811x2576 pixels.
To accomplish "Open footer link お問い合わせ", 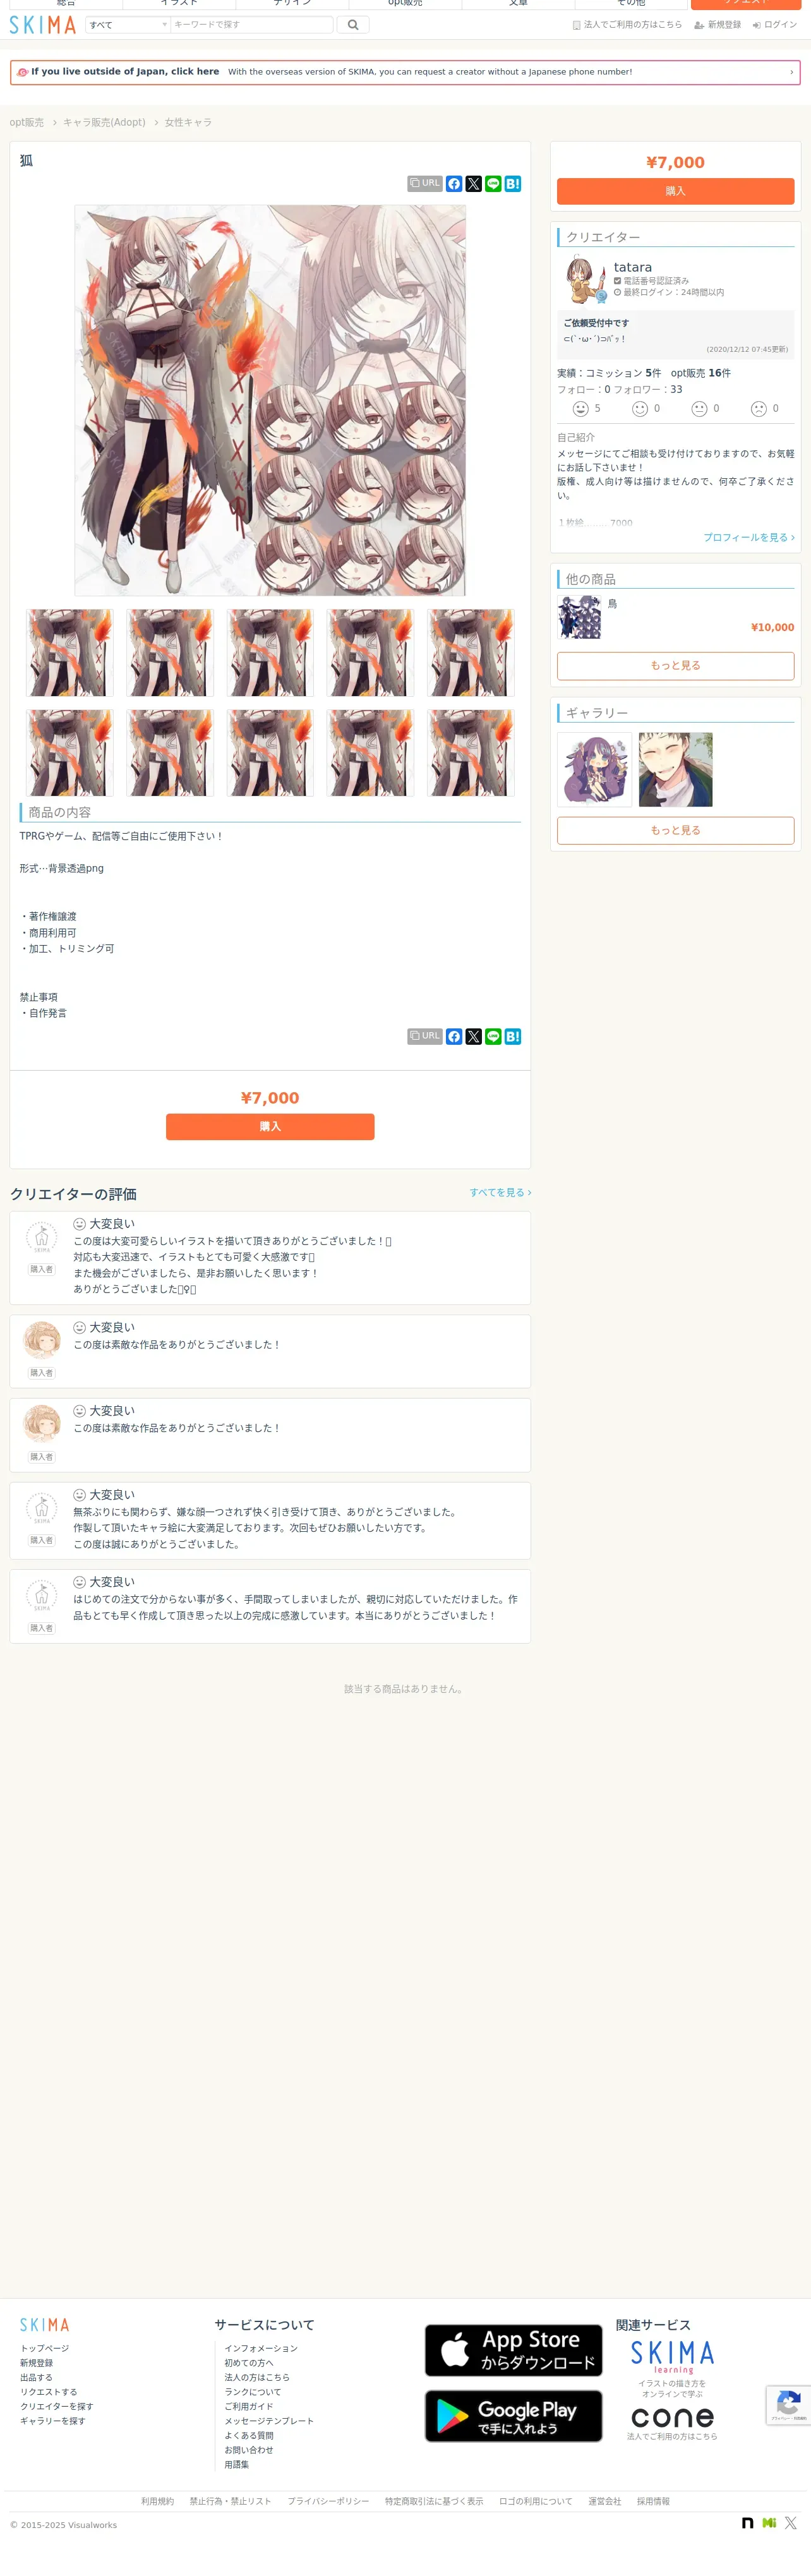I will point(249,2450).
